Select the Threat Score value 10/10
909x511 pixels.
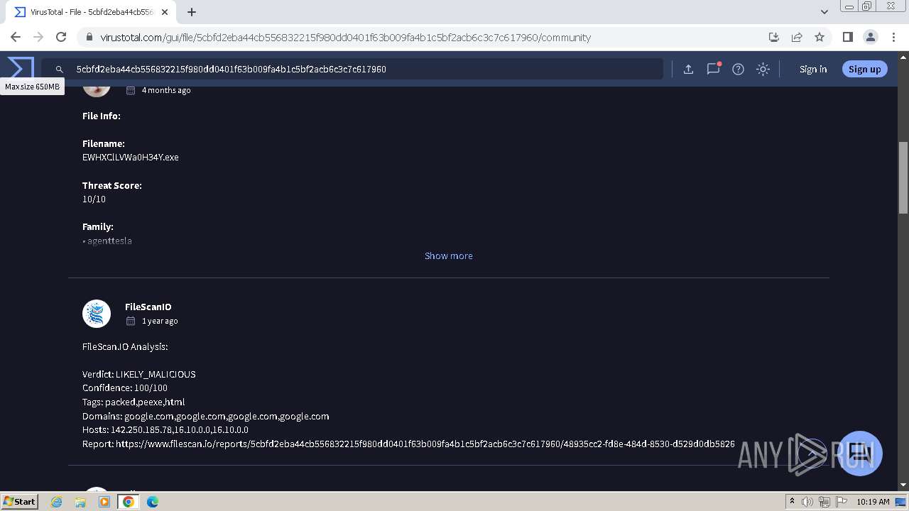[94, 199]
